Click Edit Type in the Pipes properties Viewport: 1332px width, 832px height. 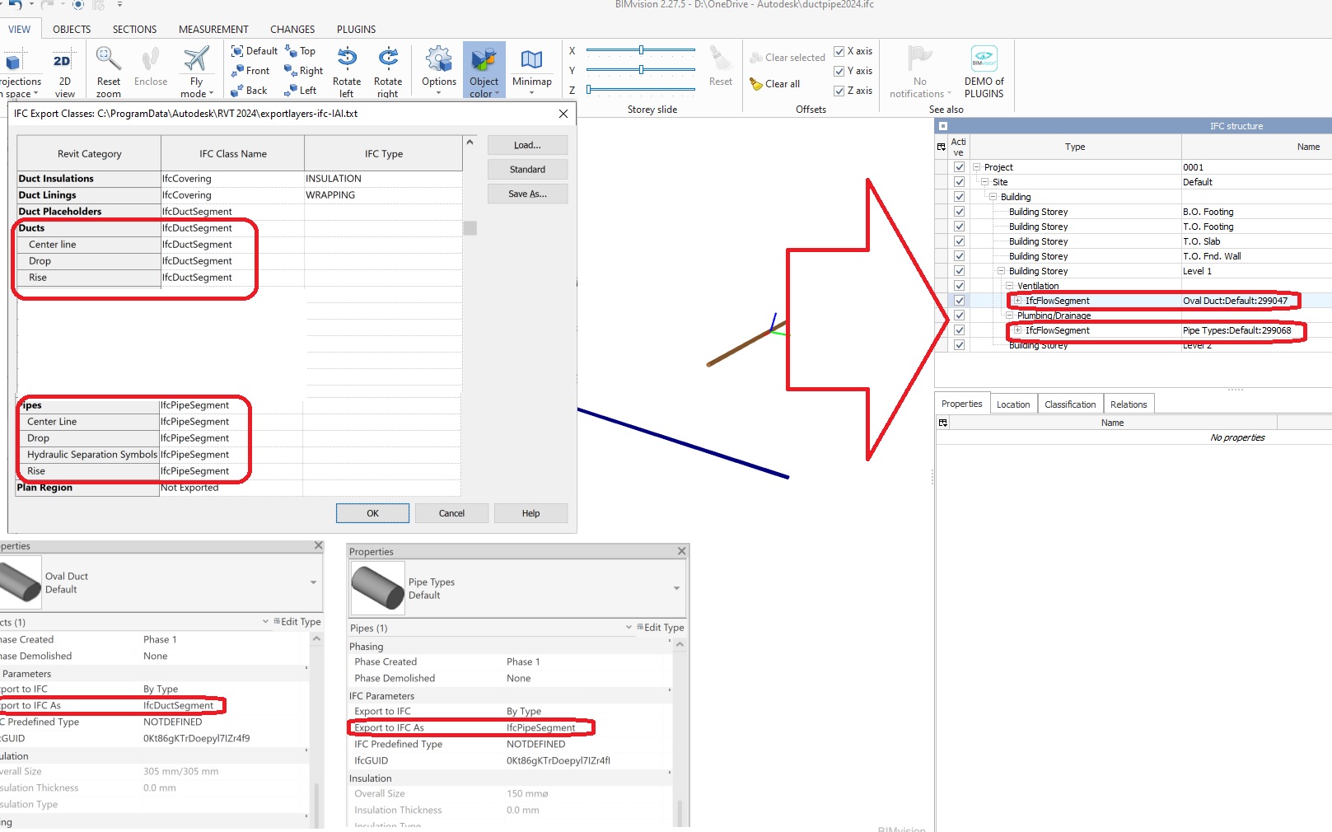[661, 627]
